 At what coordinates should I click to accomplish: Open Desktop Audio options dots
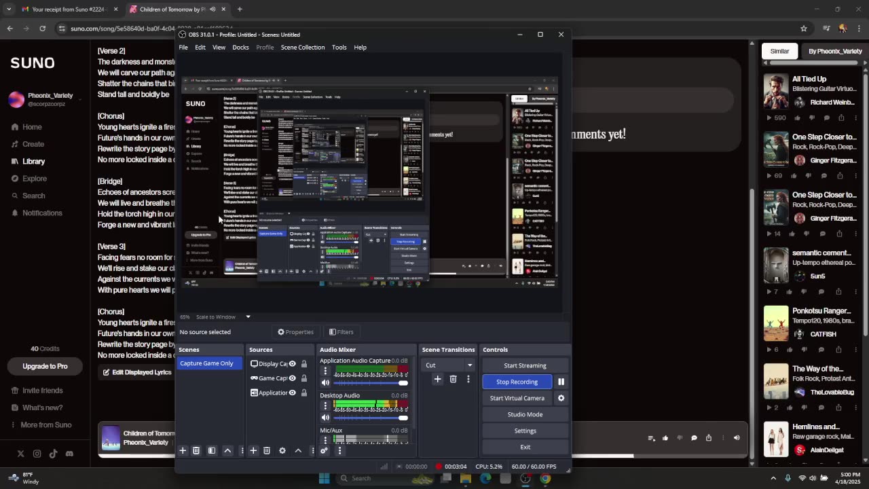pos(325,406)
